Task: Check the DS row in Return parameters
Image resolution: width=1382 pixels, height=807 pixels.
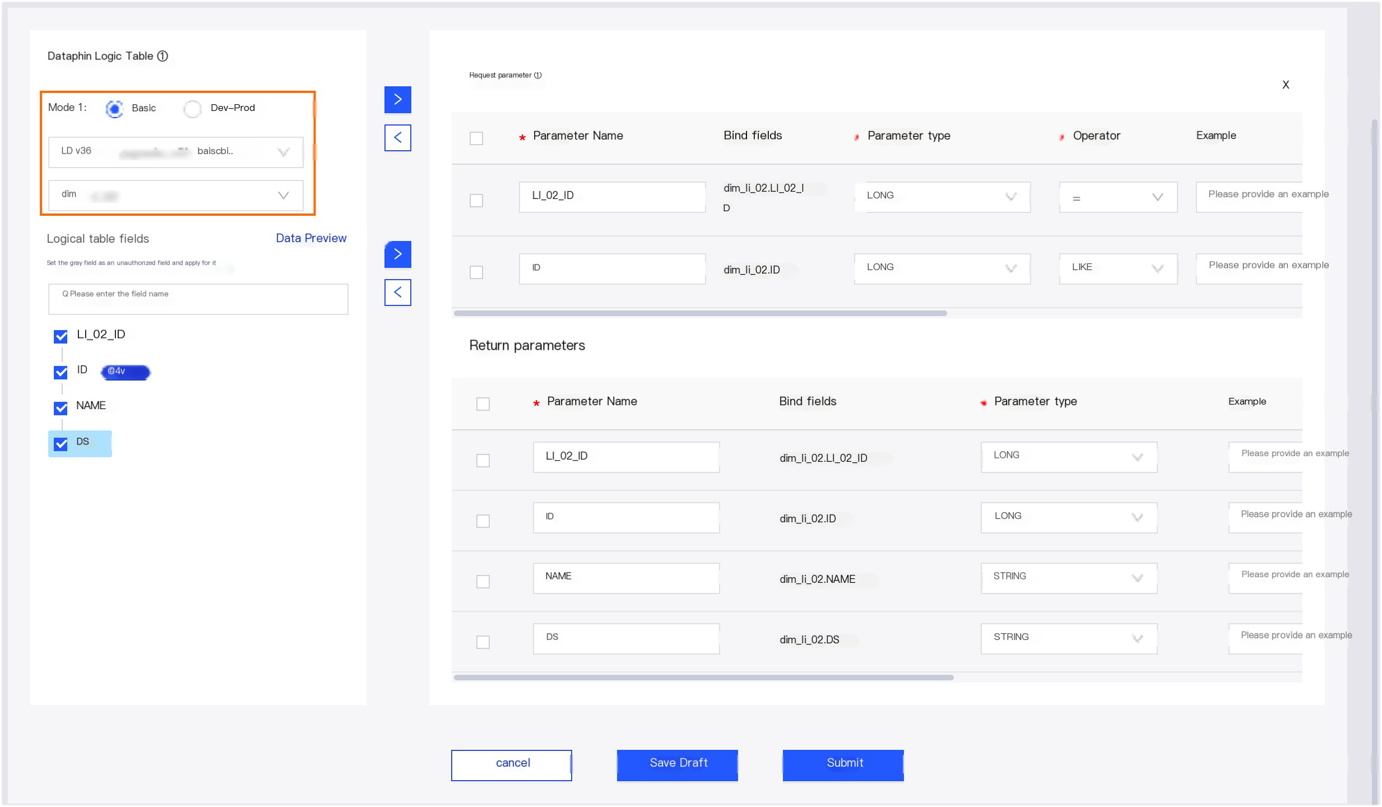Action: tap(483, 642)
